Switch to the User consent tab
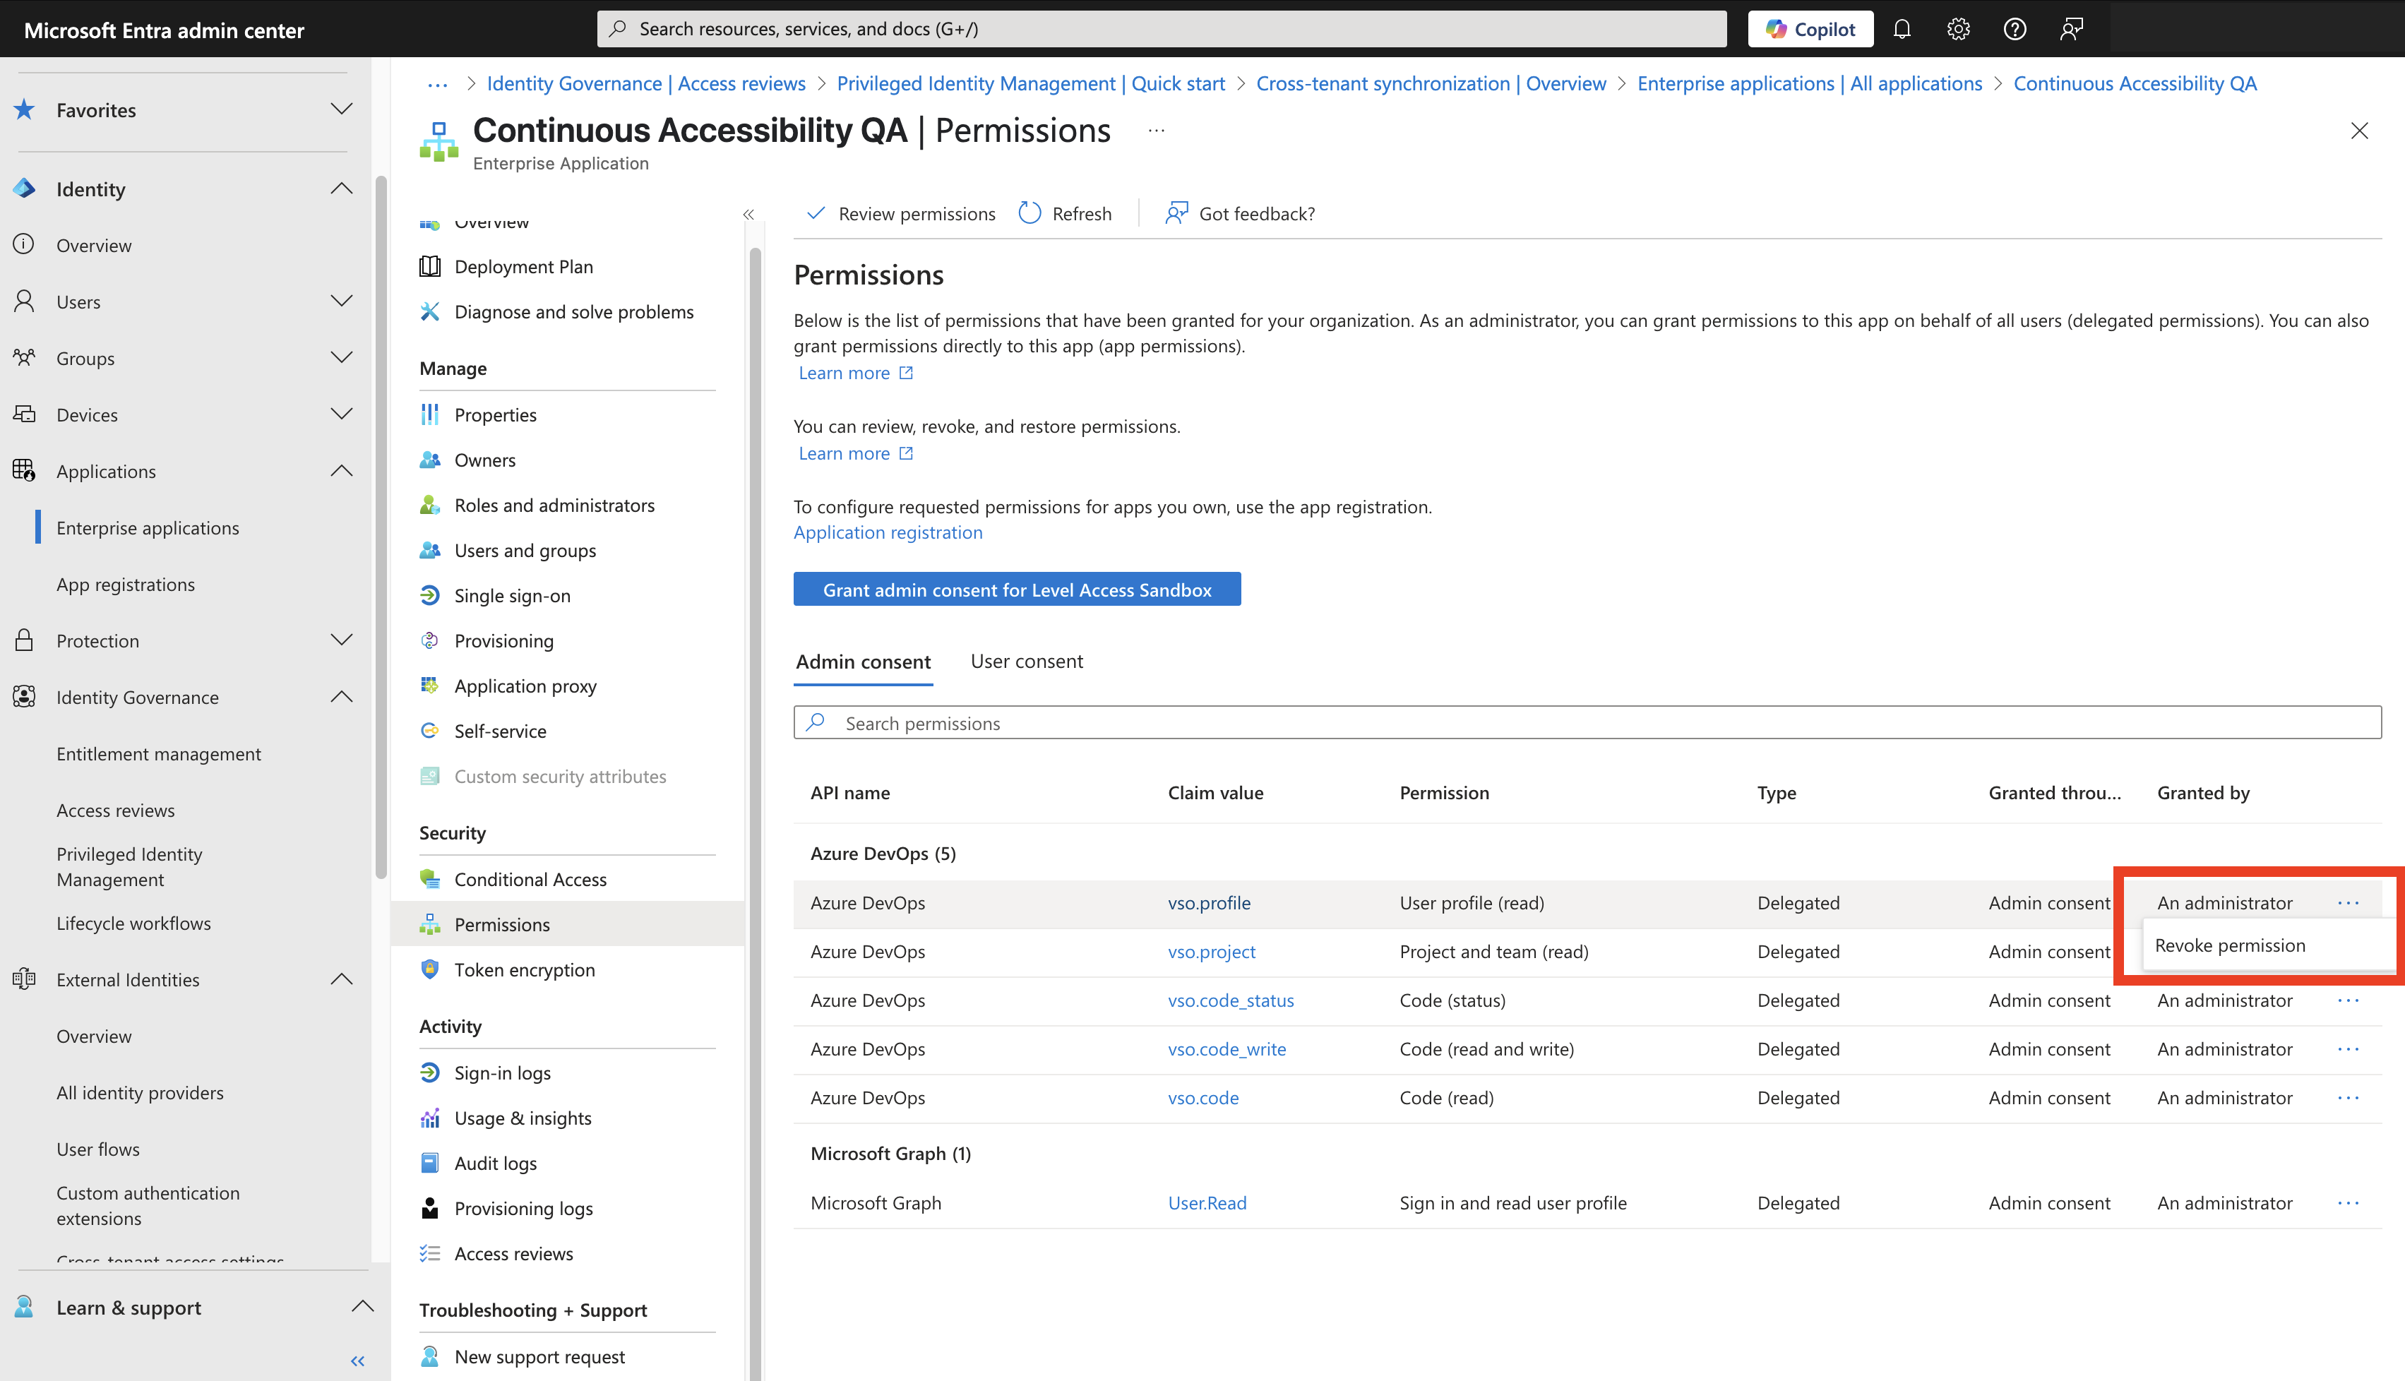 [1026, 661]
